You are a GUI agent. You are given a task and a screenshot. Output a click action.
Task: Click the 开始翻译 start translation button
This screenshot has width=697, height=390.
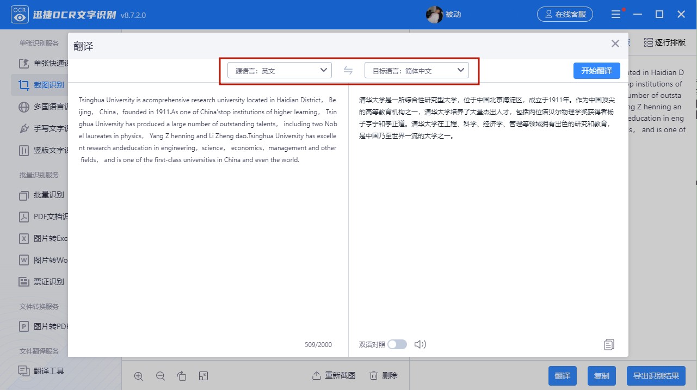tap(596, 70)
